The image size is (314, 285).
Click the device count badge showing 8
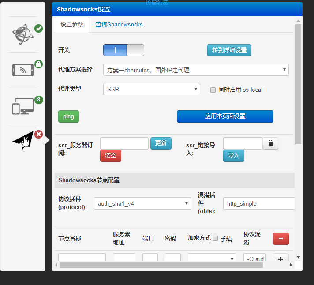39,100
